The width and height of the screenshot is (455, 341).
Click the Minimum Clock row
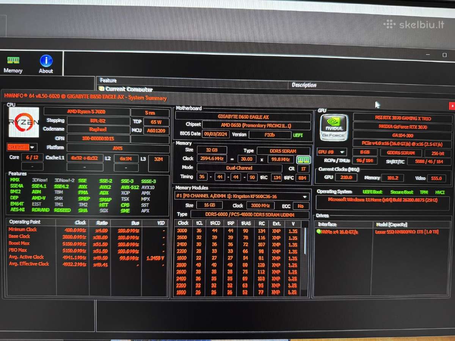87,230
